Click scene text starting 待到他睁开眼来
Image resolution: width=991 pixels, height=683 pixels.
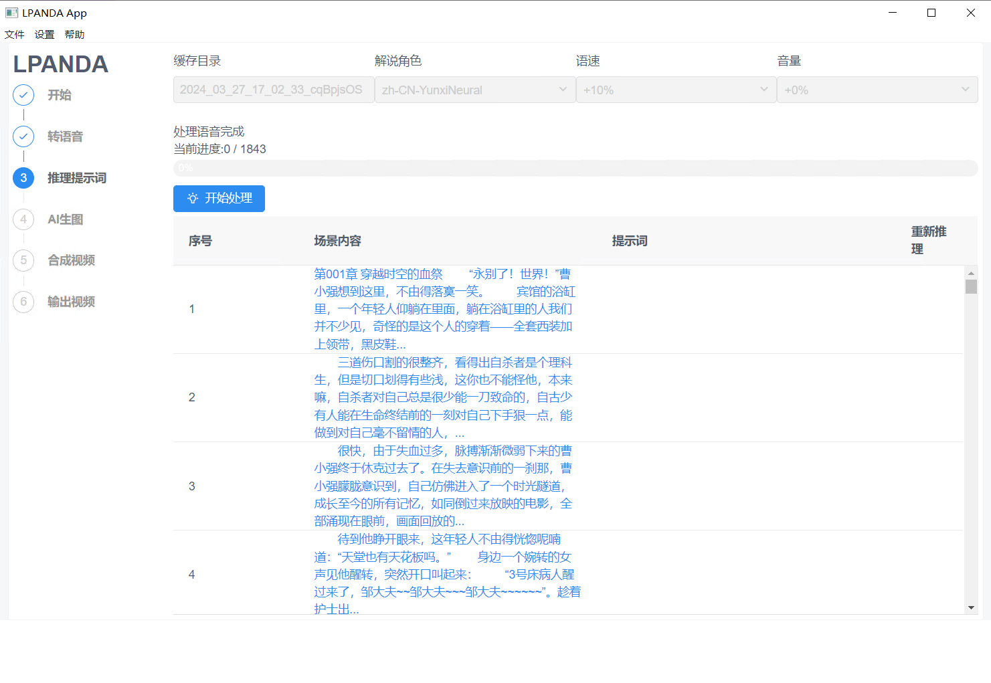point(448,574)
